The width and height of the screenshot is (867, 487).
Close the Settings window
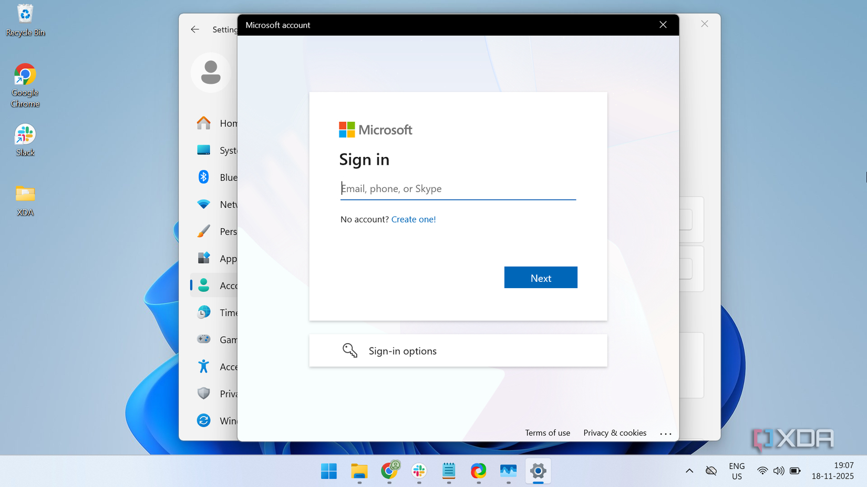(x=705, y=24)
